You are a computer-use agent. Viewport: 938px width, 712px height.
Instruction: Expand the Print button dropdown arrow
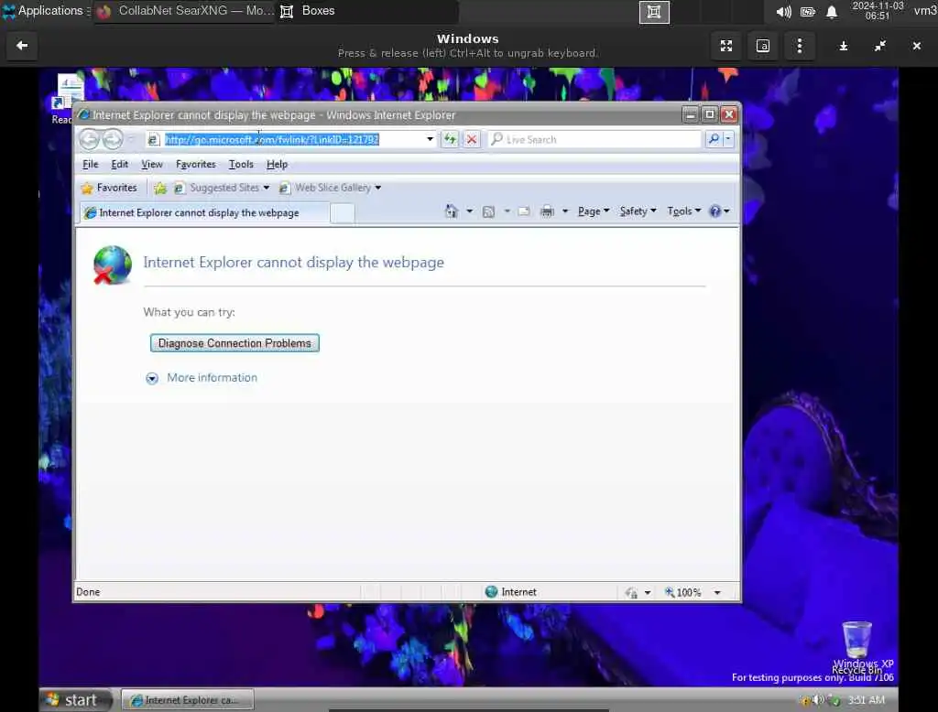564,211
